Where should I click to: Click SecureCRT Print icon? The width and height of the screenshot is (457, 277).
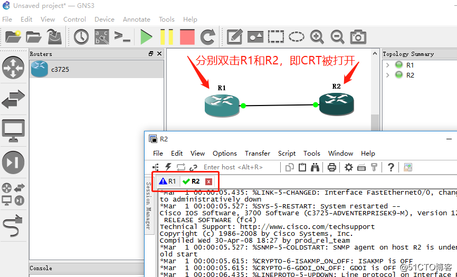(x=332, y=167)
